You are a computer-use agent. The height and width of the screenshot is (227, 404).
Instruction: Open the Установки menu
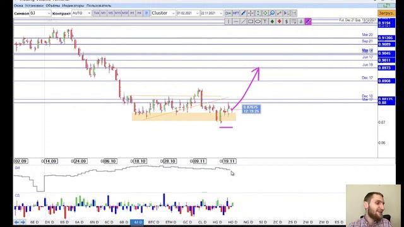(x=34, y=6)
